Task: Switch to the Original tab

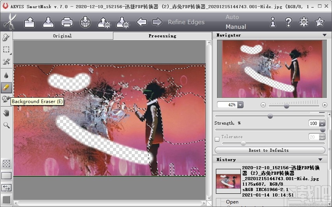Action: (x=62, y=36)
